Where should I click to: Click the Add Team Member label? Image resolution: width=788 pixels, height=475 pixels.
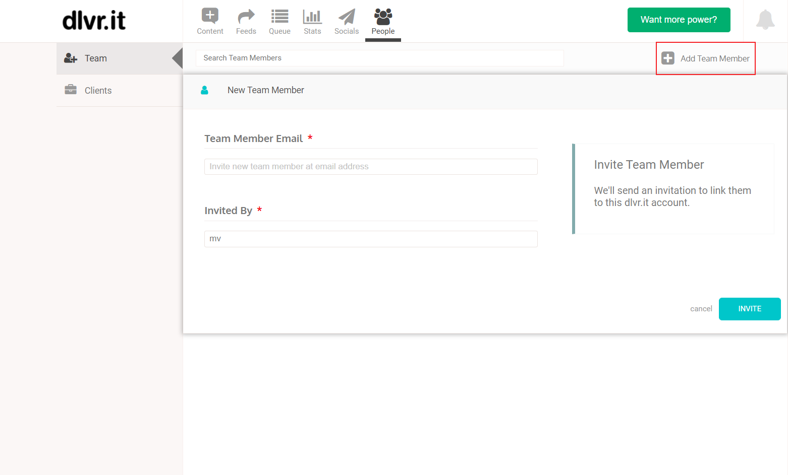(x=715, y=58)
